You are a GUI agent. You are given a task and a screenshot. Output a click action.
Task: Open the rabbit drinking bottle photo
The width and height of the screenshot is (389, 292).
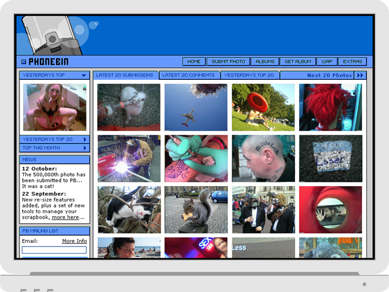129,107
